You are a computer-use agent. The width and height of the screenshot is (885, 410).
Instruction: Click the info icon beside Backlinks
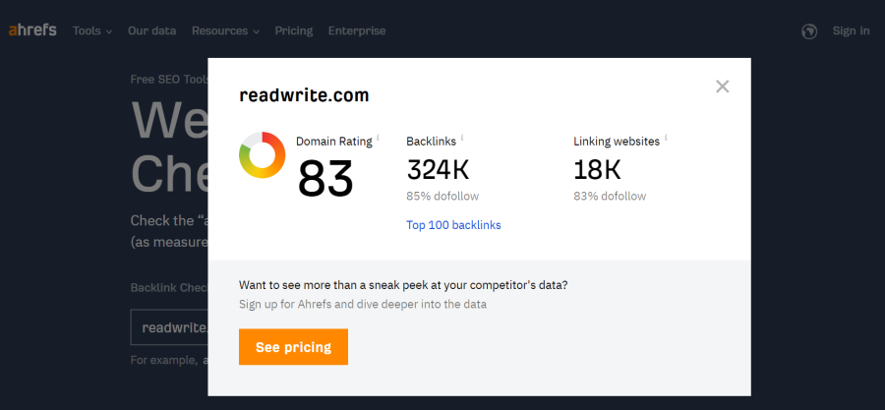[462, 139]
